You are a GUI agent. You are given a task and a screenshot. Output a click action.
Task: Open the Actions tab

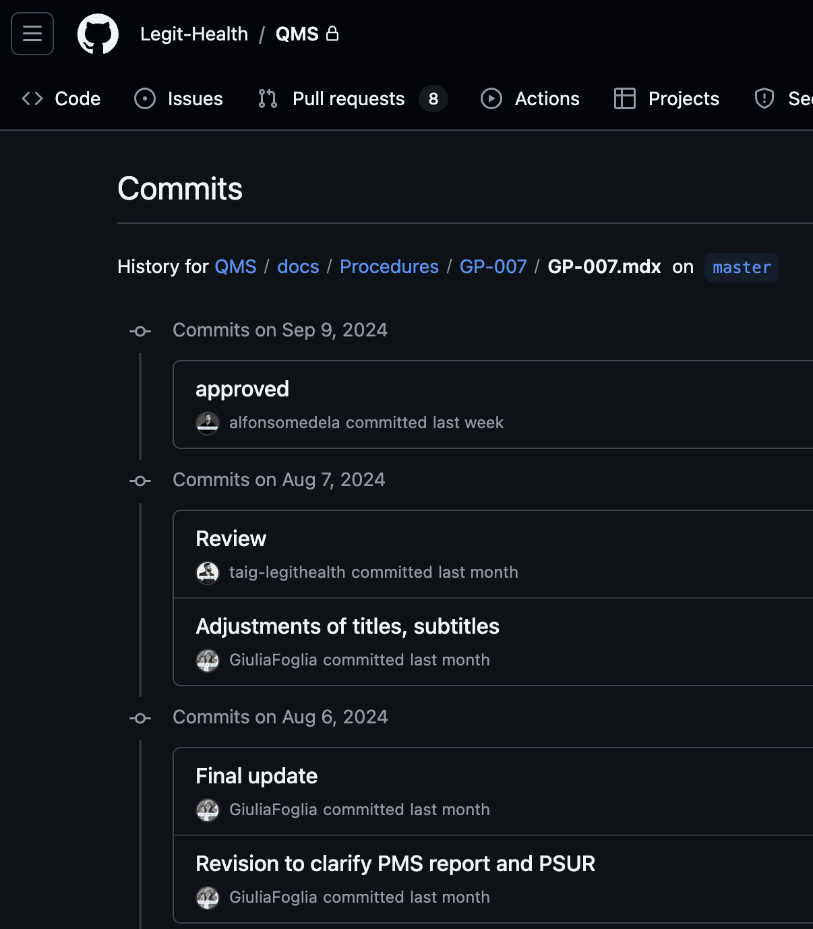pyautogui.click(x=530, y=99)
